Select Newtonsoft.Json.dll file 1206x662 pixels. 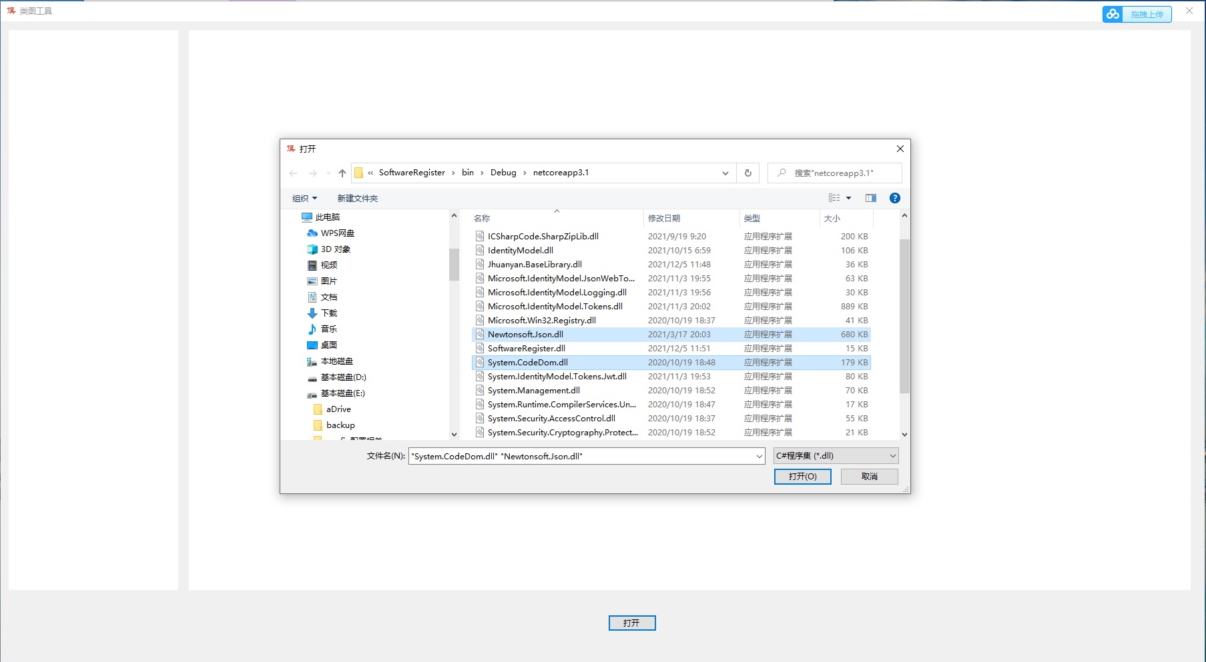pos(671,335)
